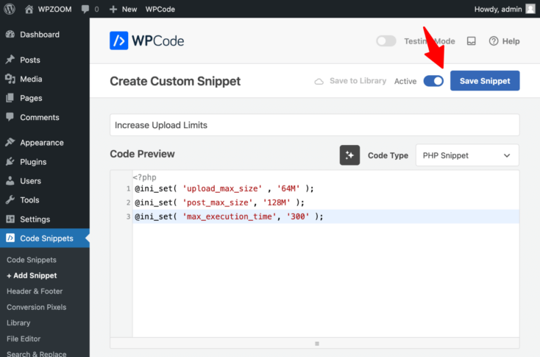Click the Dashboard gauge icon

[x=10, y=34]
